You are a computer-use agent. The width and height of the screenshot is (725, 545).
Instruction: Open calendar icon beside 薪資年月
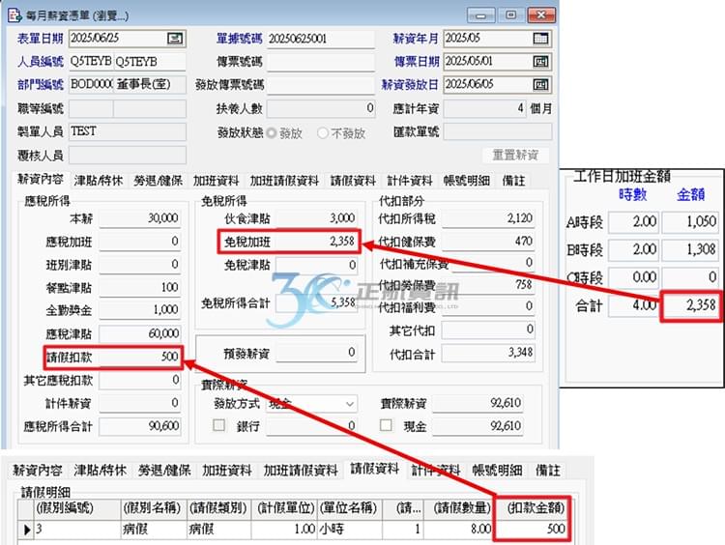[540, 39]
